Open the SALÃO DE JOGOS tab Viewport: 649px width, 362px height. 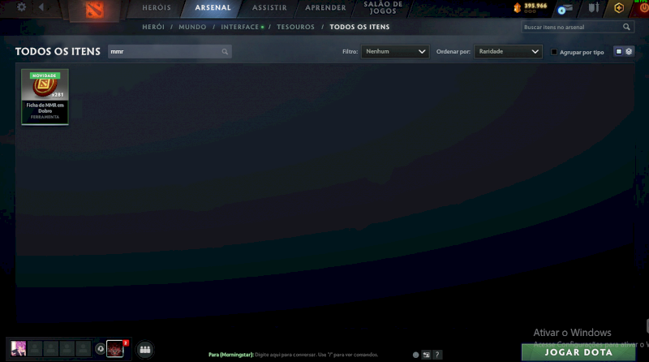pyautogui.click(x=383, y=7)
